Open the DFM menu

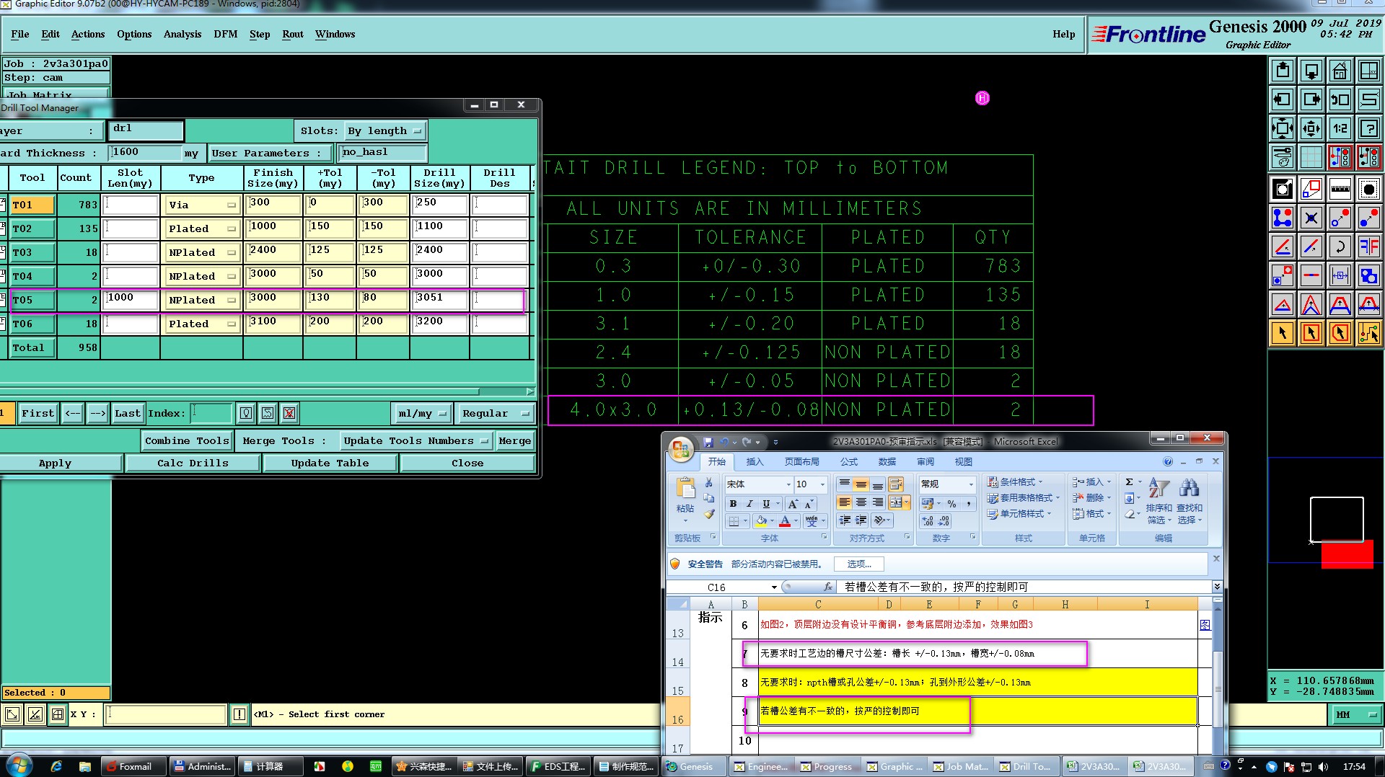tap(225, 34)
